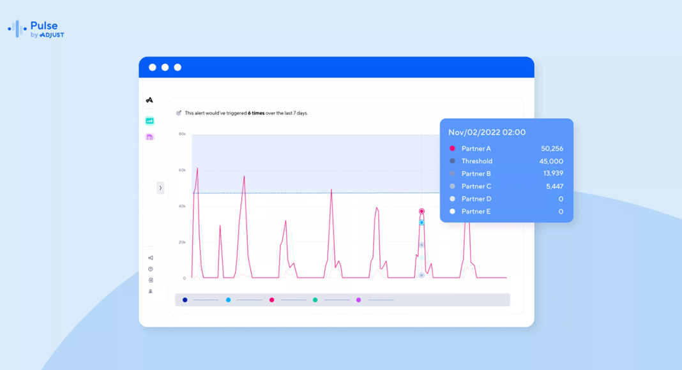Click the "45,000" Threshold value
The height and width of the screenshot is (370, 682).
(x=551, y=161)
